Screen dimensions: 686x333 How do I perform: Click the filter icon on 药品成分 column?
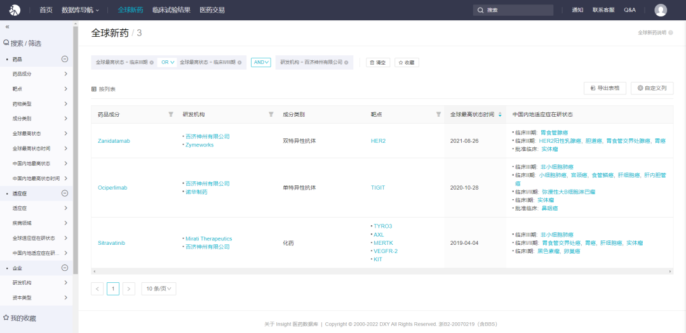click(x=170, y=114)
